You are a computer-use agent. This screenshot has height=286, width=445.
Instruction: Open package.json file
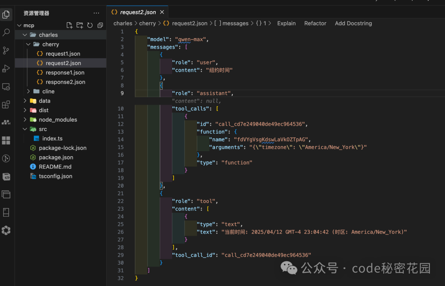61,157
